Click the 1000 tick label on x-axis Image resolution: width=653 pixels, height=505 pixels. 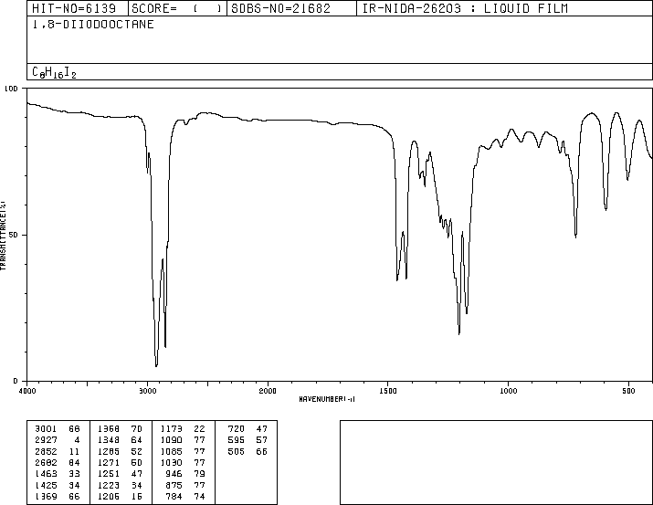pos(508,391)
